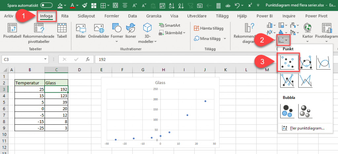This screenshot has height=154, width=338.
Task: Switch to the Data tab
Action: tap(132, 16)
